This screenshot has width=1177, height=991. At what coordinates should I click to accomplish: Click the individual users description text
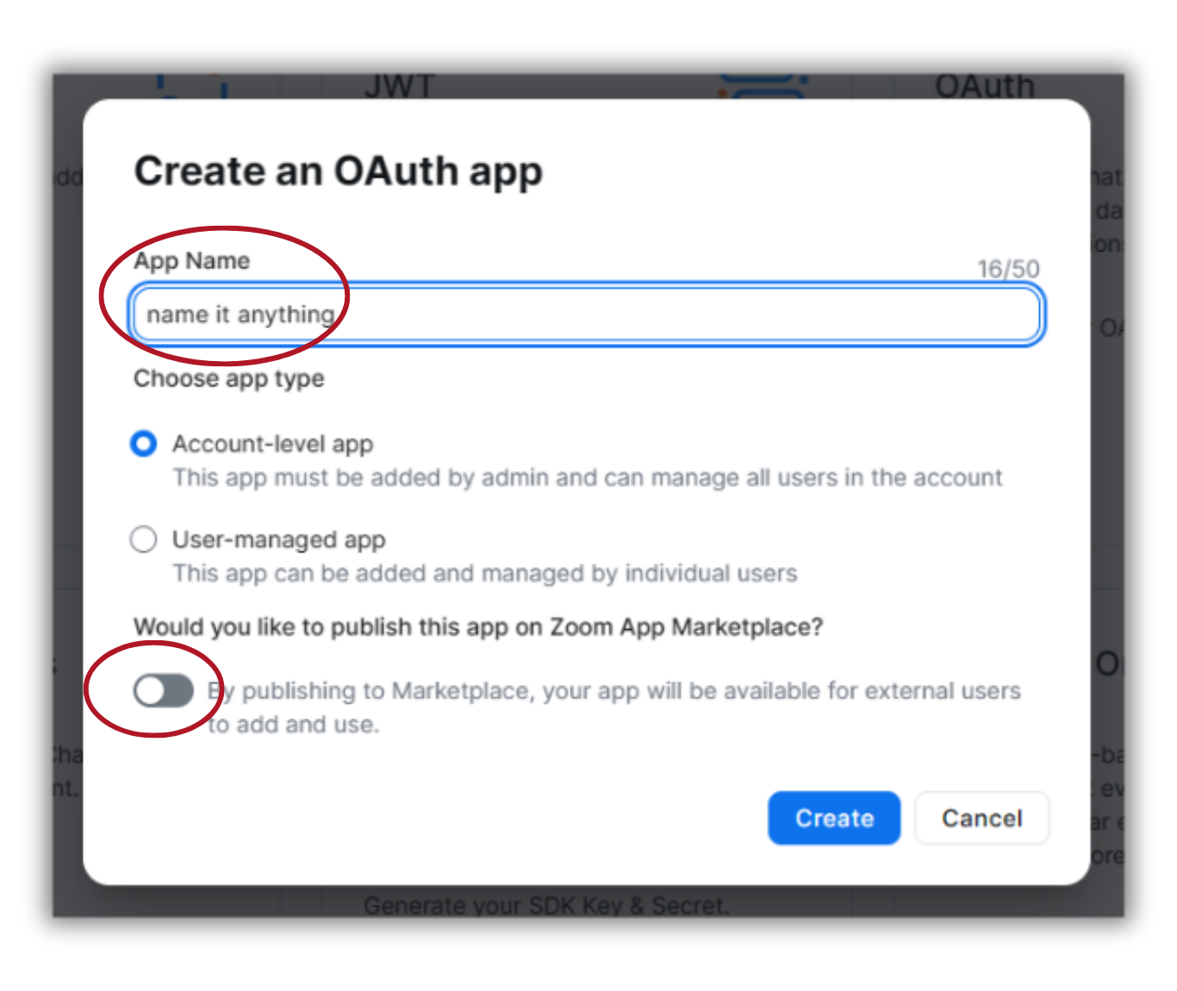point(485,573)
